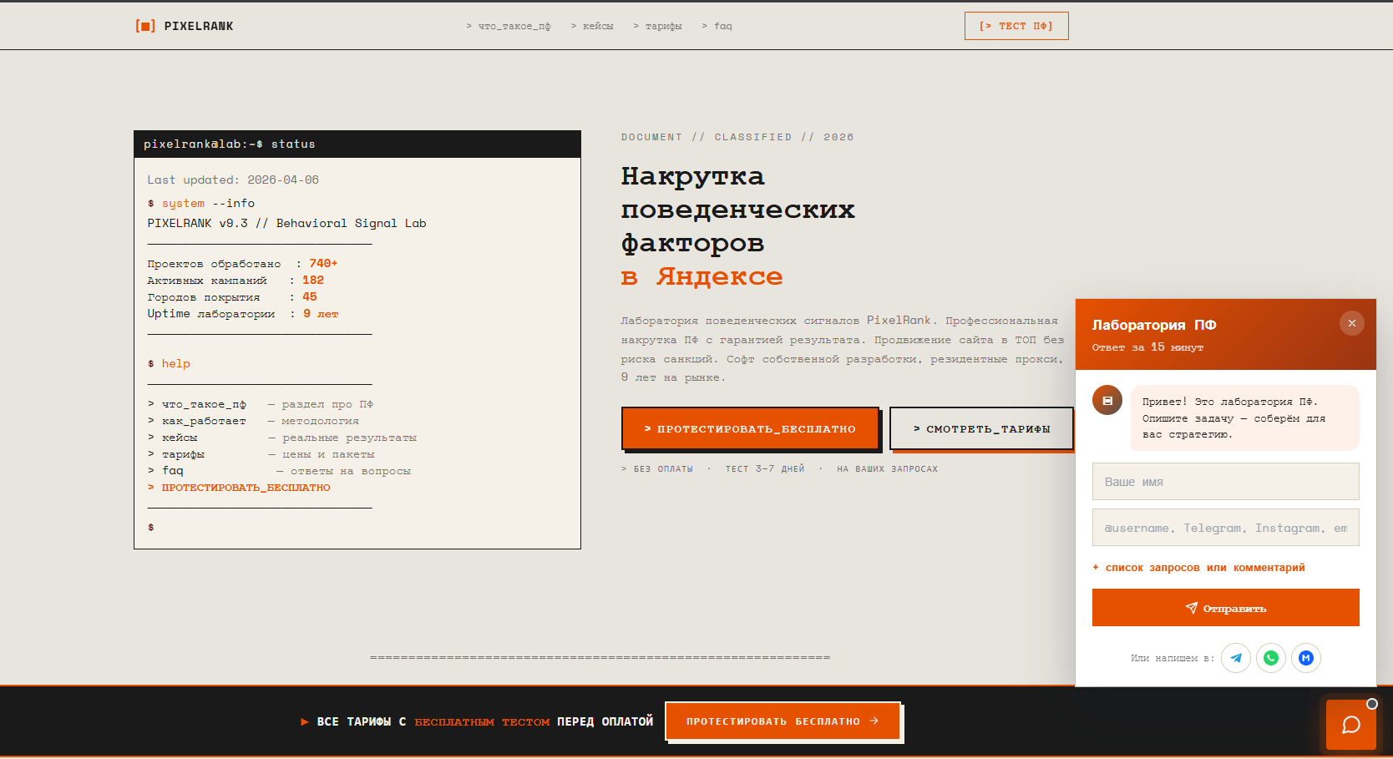This screenshot has width=1393, height=759.
Task: Click Uptime лаборатории value 9 лет
Action: pyautogui.click(x=321, y=314)
